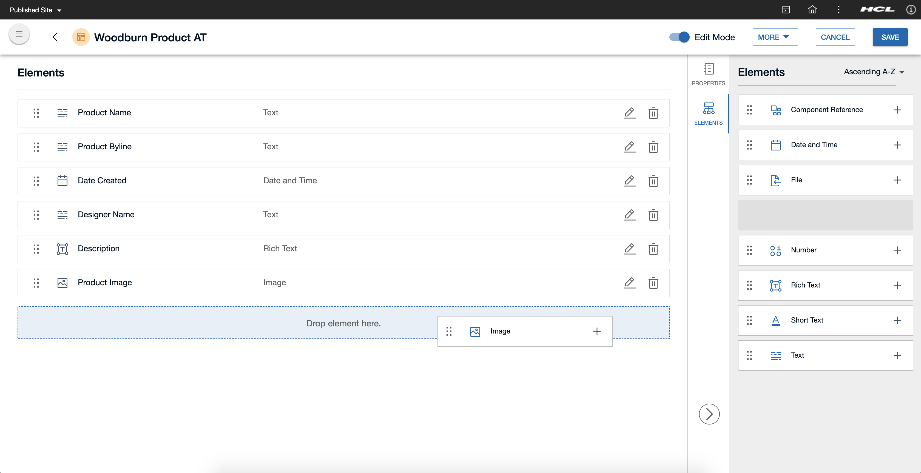Open the preview icon in top bar
Image resolution: width=921 pixels, height=473 pixels.
[786, 10]
